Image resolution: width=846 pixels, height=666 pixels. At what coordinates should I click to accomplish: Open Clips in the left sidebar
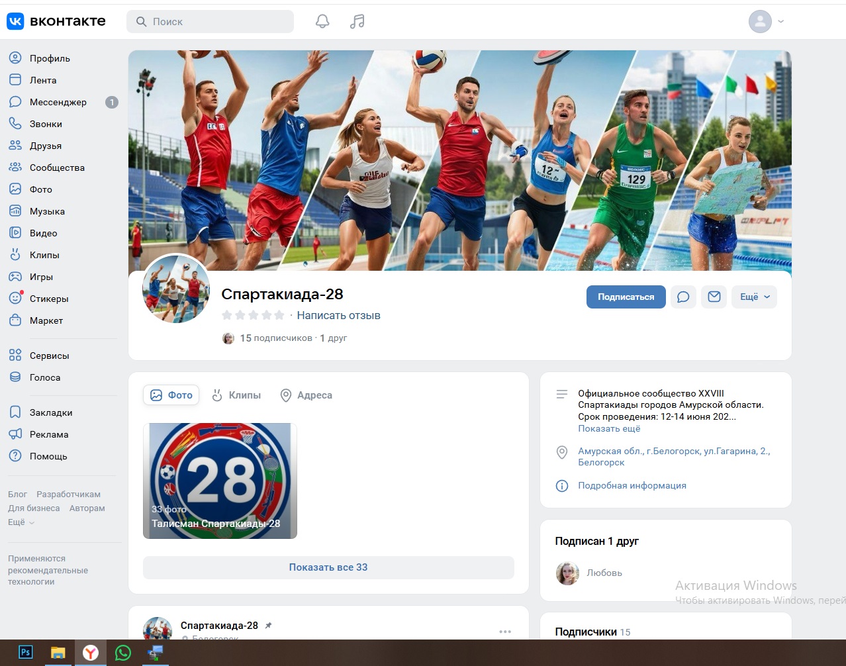tap(44, 255)
